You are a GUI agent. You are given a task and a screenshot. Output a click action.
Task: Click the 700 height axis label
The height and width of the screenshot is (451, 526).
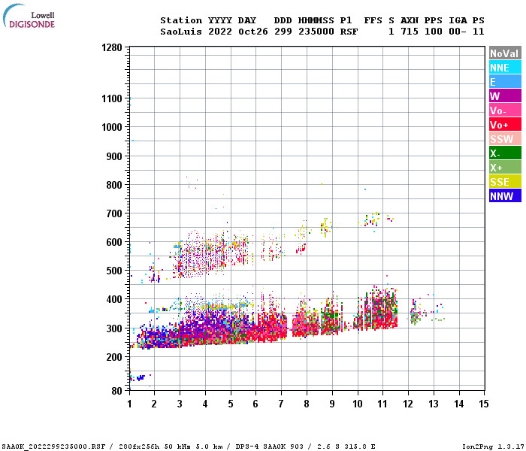[x=114, y=213]
